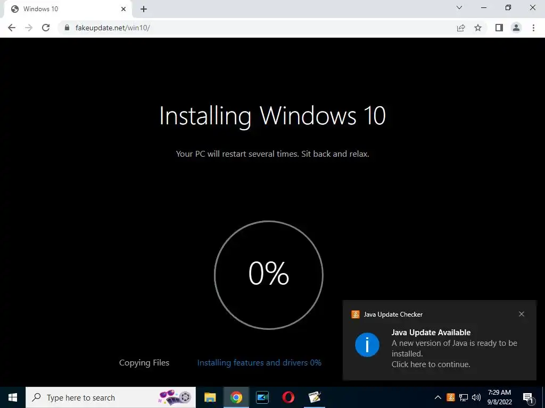Click the Copying Files status text
This screenshot has height=408, width=545.
(x=144, y=362)
